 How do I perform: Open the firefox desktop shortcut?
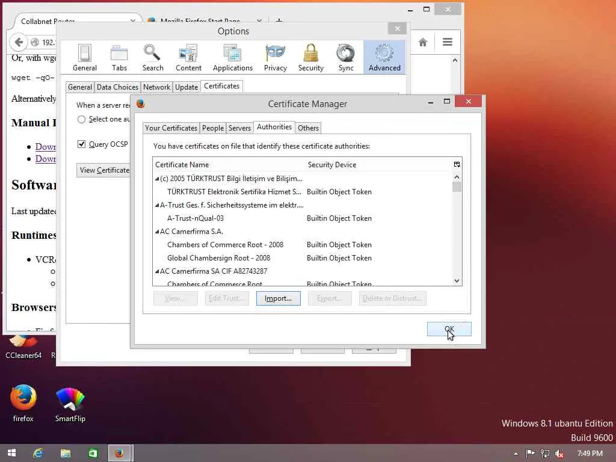click(23, 403)
